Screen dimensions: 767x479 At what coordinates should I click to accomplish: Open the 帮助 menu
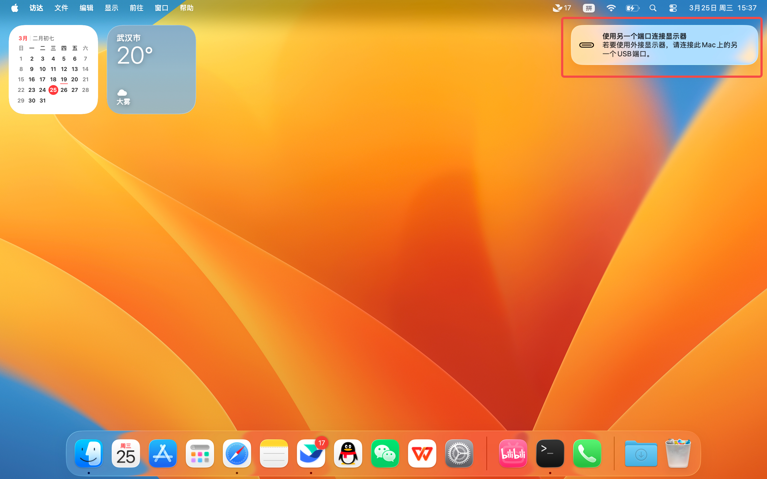186,8
